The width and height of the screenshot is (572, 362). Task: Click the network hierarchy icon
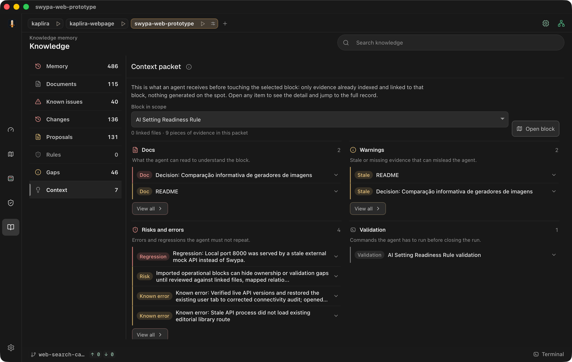coord(561,24)
